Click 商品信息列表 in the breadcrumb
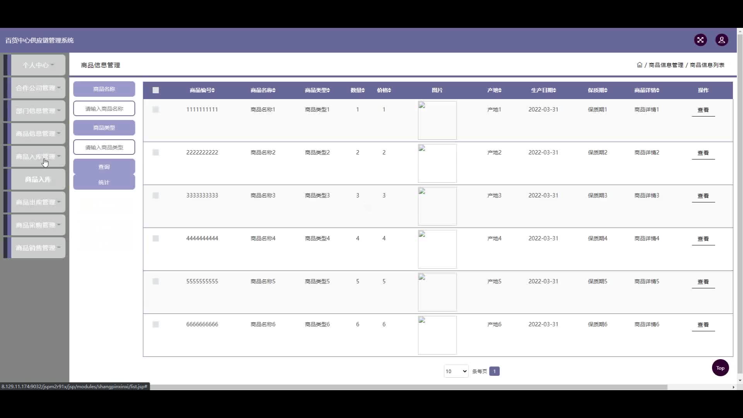 click(707, 65)
